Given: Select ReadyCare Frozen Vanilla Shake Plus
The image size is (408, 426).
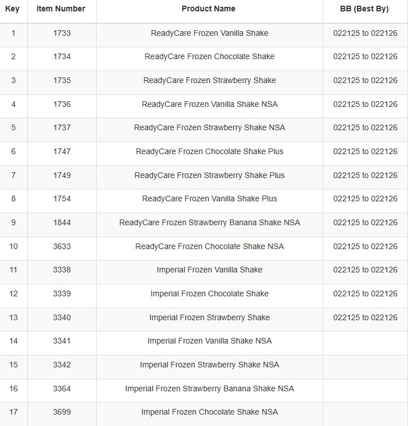Looking at the screenshot, I should [x=209, y=198].
